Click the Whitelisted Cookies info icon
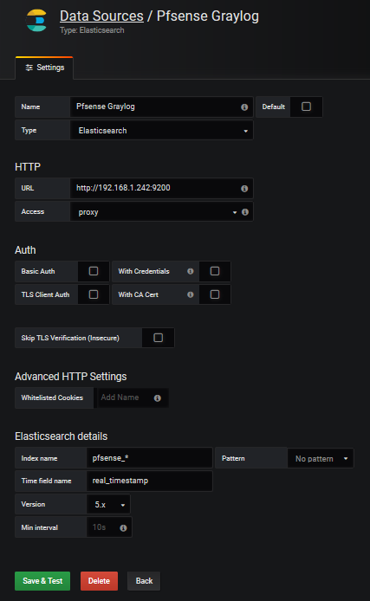370x601 pixels. [157, 398]
